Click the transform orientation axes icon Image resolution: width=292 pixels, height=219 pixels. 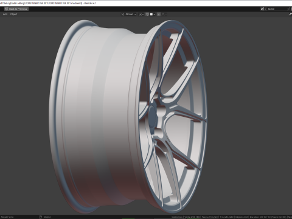(123, 14)
